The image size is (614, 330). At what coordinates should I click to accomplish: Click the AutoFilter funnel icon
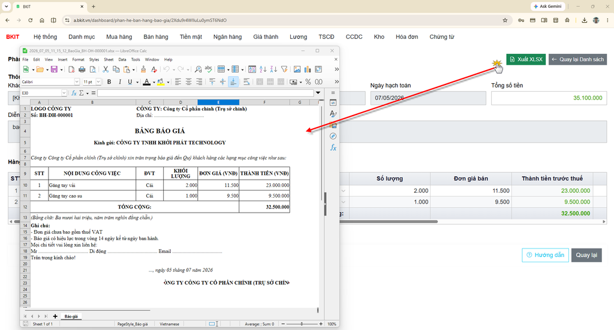point(284,69)
